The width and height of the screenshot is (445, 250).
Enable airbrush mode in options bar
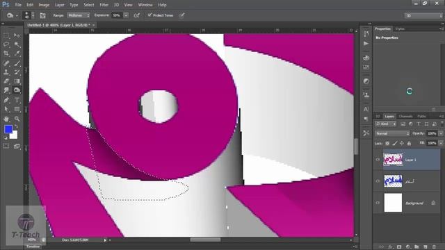click(x=137, y=15)
